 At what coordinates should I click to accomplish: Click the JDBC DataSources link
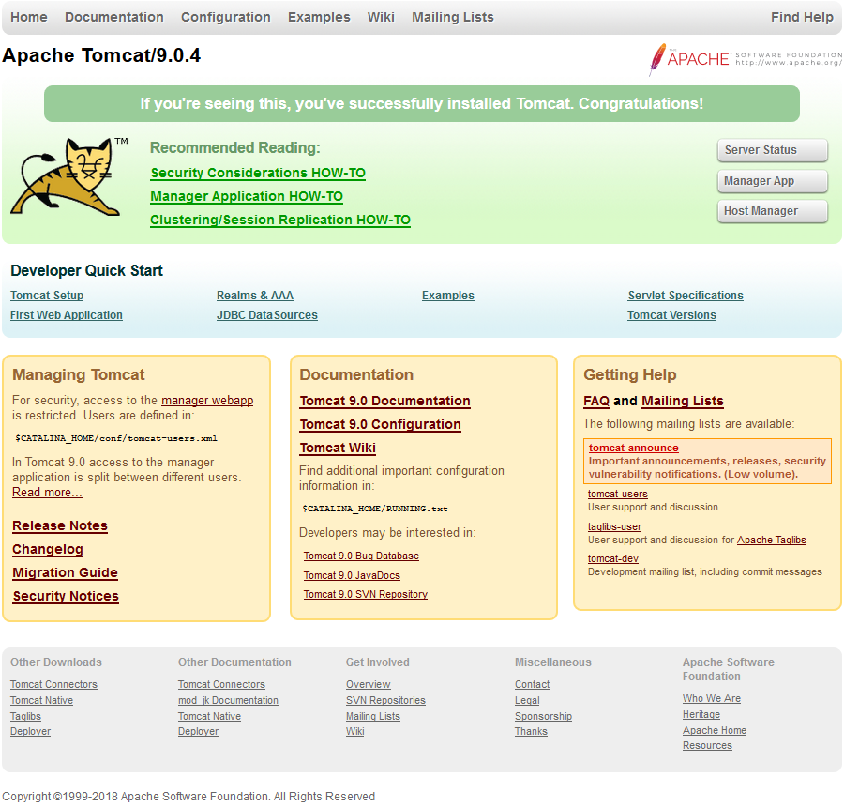pyautogui.click(x=264, y=314)
